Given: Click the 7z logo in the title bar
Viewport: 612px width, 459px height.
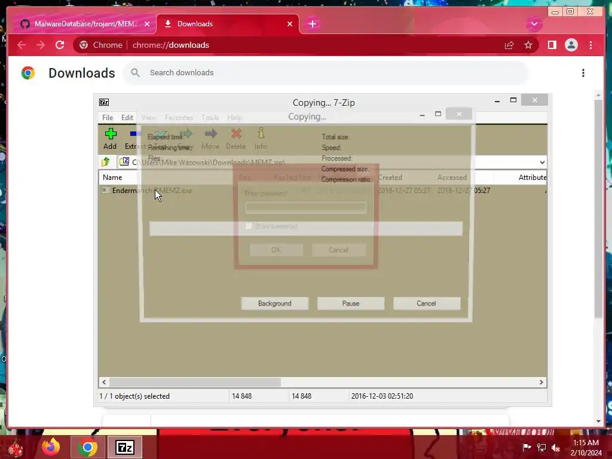Looking at the screenshot, I should (x=104, y=102).
